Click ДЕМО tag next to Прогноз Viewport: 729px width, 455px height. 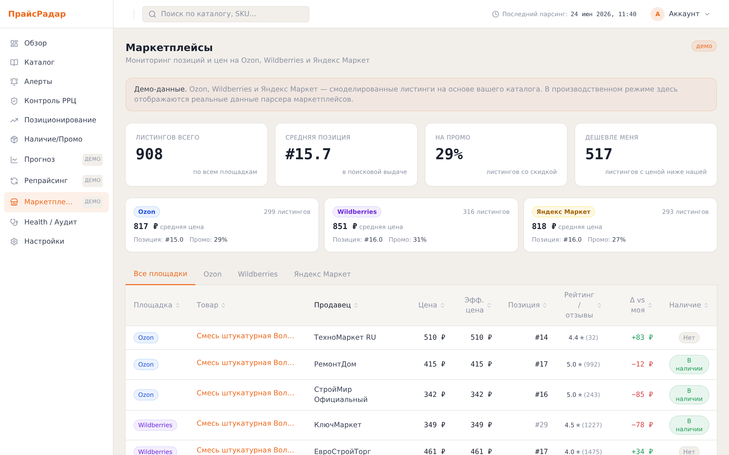tap(92, 160)
